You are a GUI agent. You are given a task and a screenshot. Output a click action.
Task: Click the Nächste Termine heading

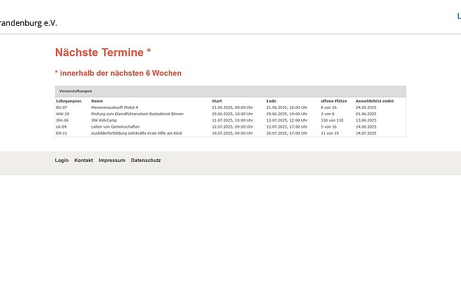coord(103,52)
